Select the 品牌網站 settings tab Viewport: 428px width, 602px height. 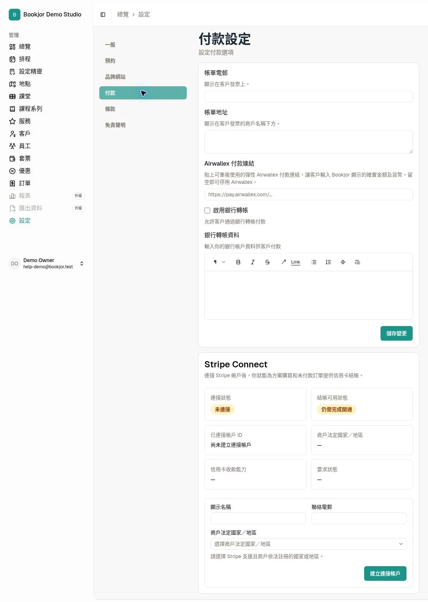143,77
